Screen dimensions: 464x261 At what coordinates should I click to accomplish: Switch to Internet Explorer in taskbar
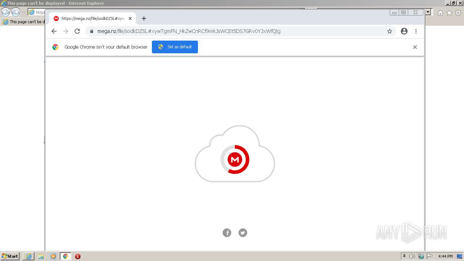point(29,256)
